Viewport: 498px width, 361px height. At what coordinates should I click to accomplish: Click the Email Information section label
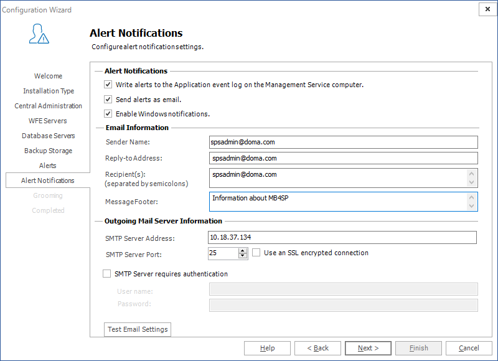(x=137, y=128)
